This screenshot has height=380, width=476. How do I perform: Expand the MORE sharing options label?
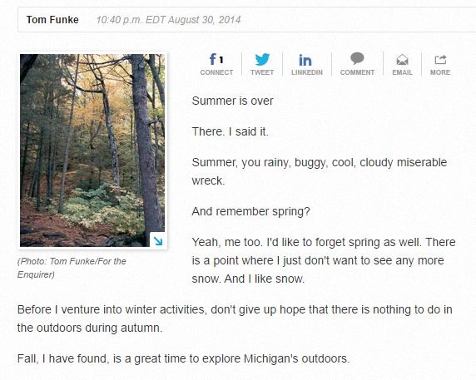440,72
